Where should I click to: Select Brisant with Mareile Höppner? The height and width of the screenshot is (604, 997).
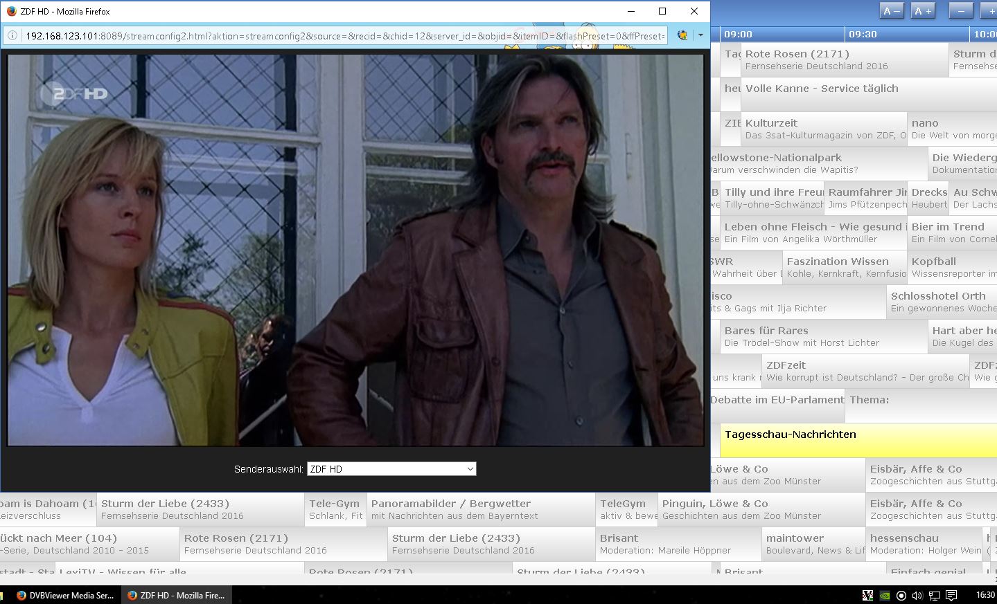coord(678,544)
